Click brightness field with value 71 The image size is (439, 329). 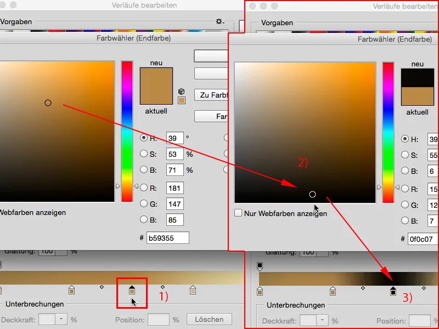point(175,170)
